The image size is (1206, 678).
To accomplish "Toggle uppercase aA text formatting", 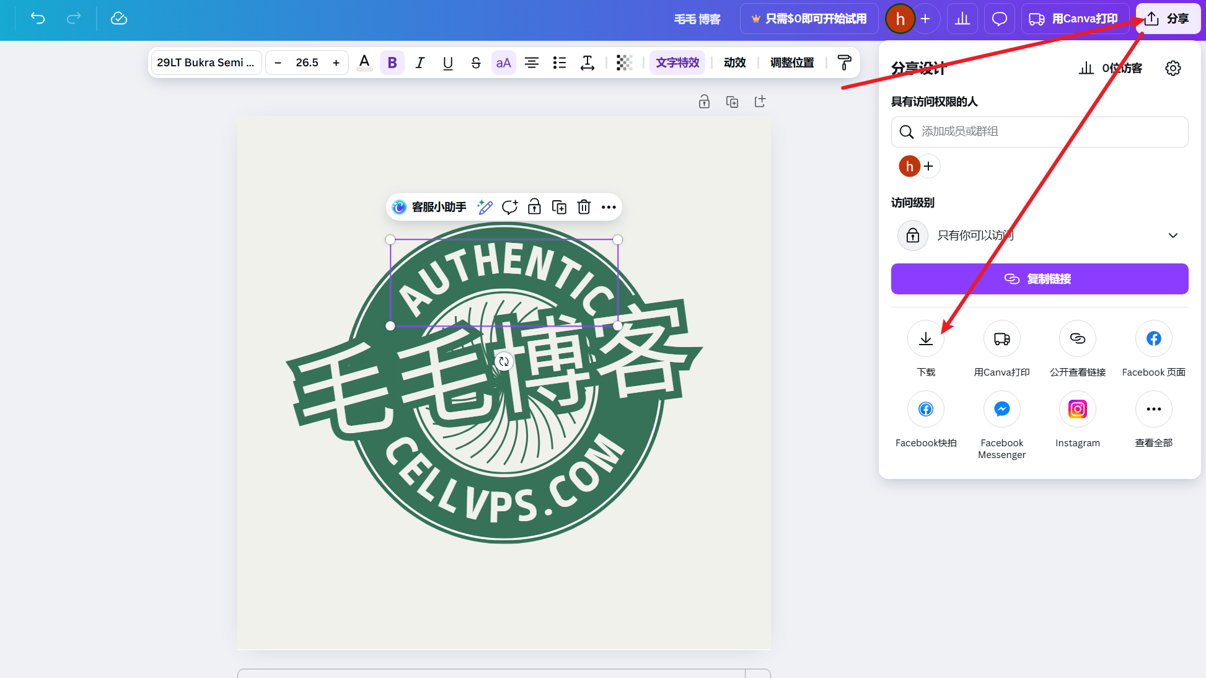I will click(503, 63).
